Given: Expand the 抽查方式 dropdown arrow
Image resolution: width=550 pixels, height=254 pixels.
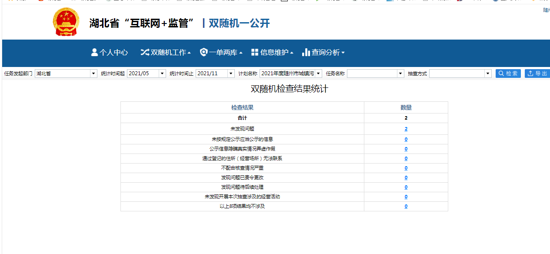Looking at the screenshot, I should (x=488, y=74).
